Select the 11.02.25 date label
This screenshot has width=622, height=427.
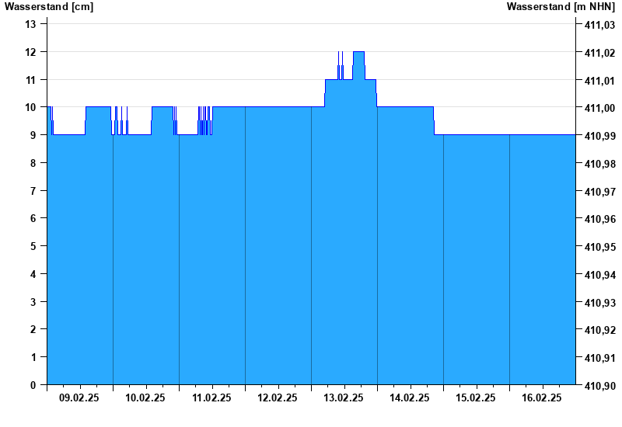(x=211, y=397)
